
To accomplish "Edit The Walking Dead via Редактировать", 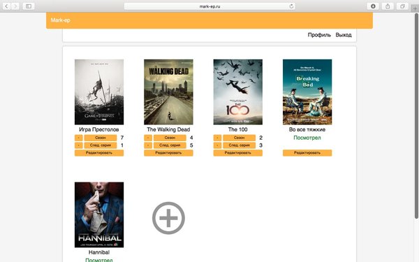I will [x=168, y=153].
